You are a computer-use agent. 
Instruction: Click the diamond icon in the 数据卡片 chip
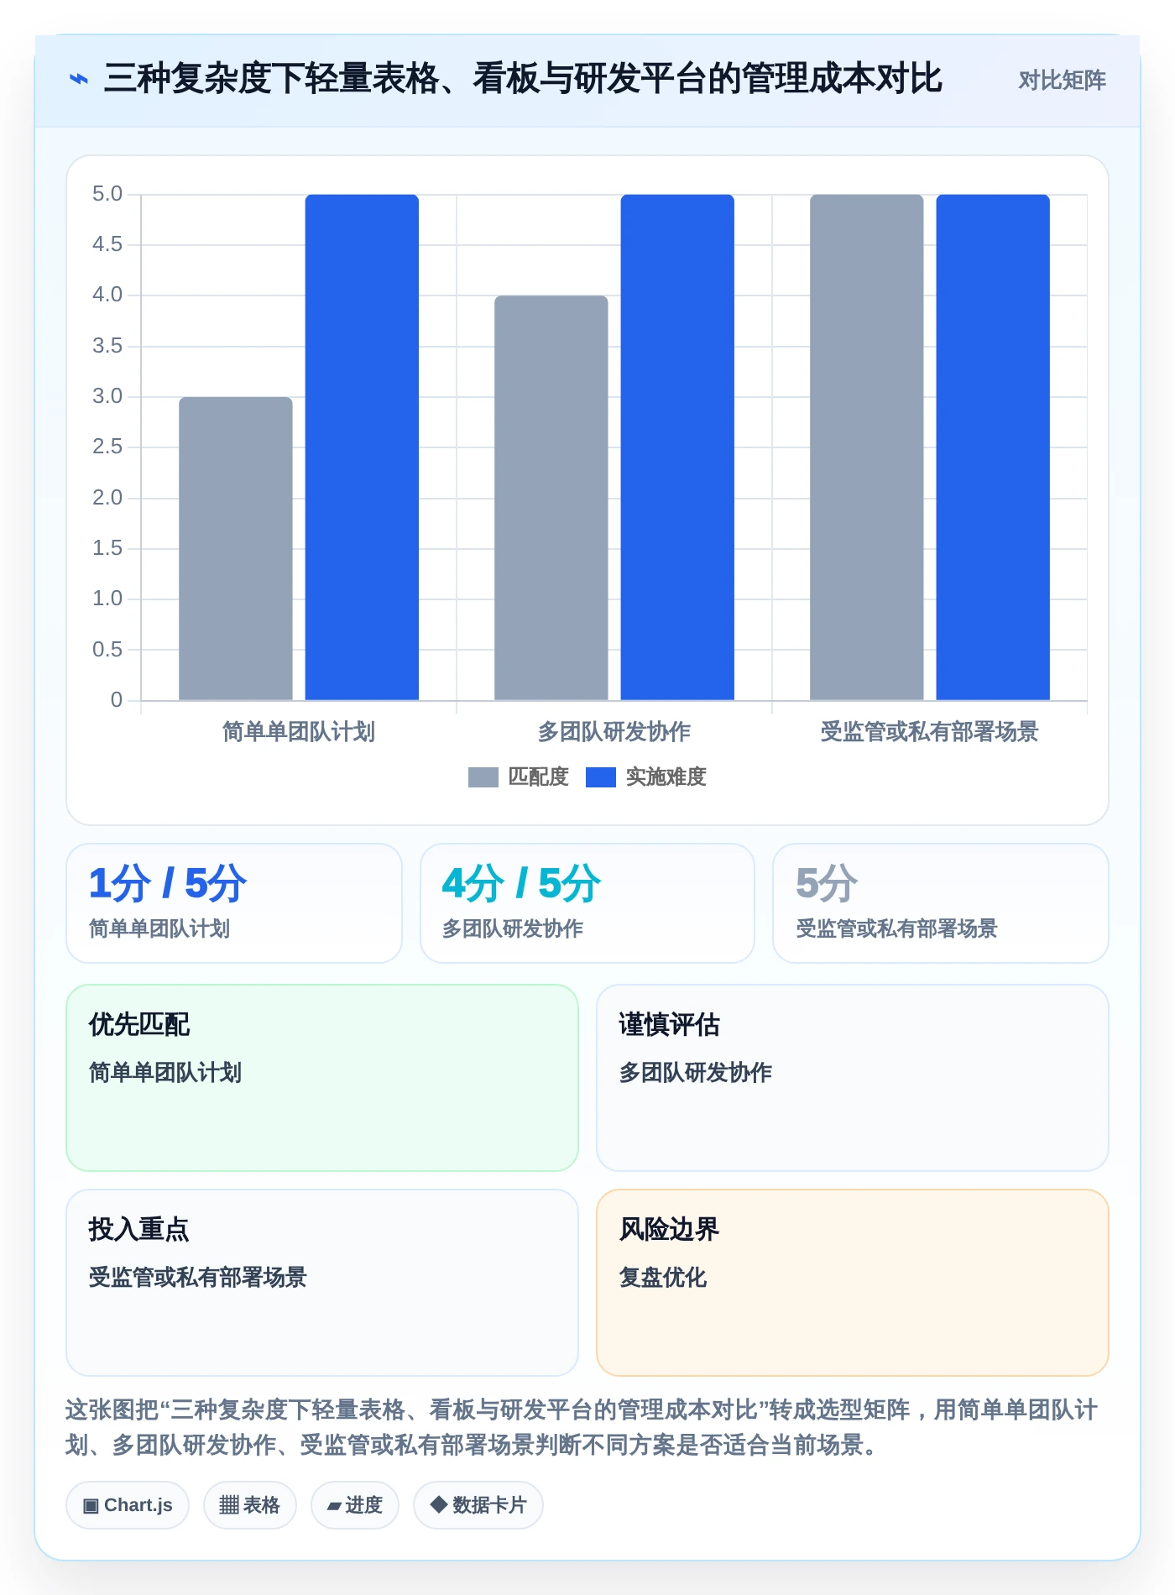pyautogui.click(x=438, y=1504)
